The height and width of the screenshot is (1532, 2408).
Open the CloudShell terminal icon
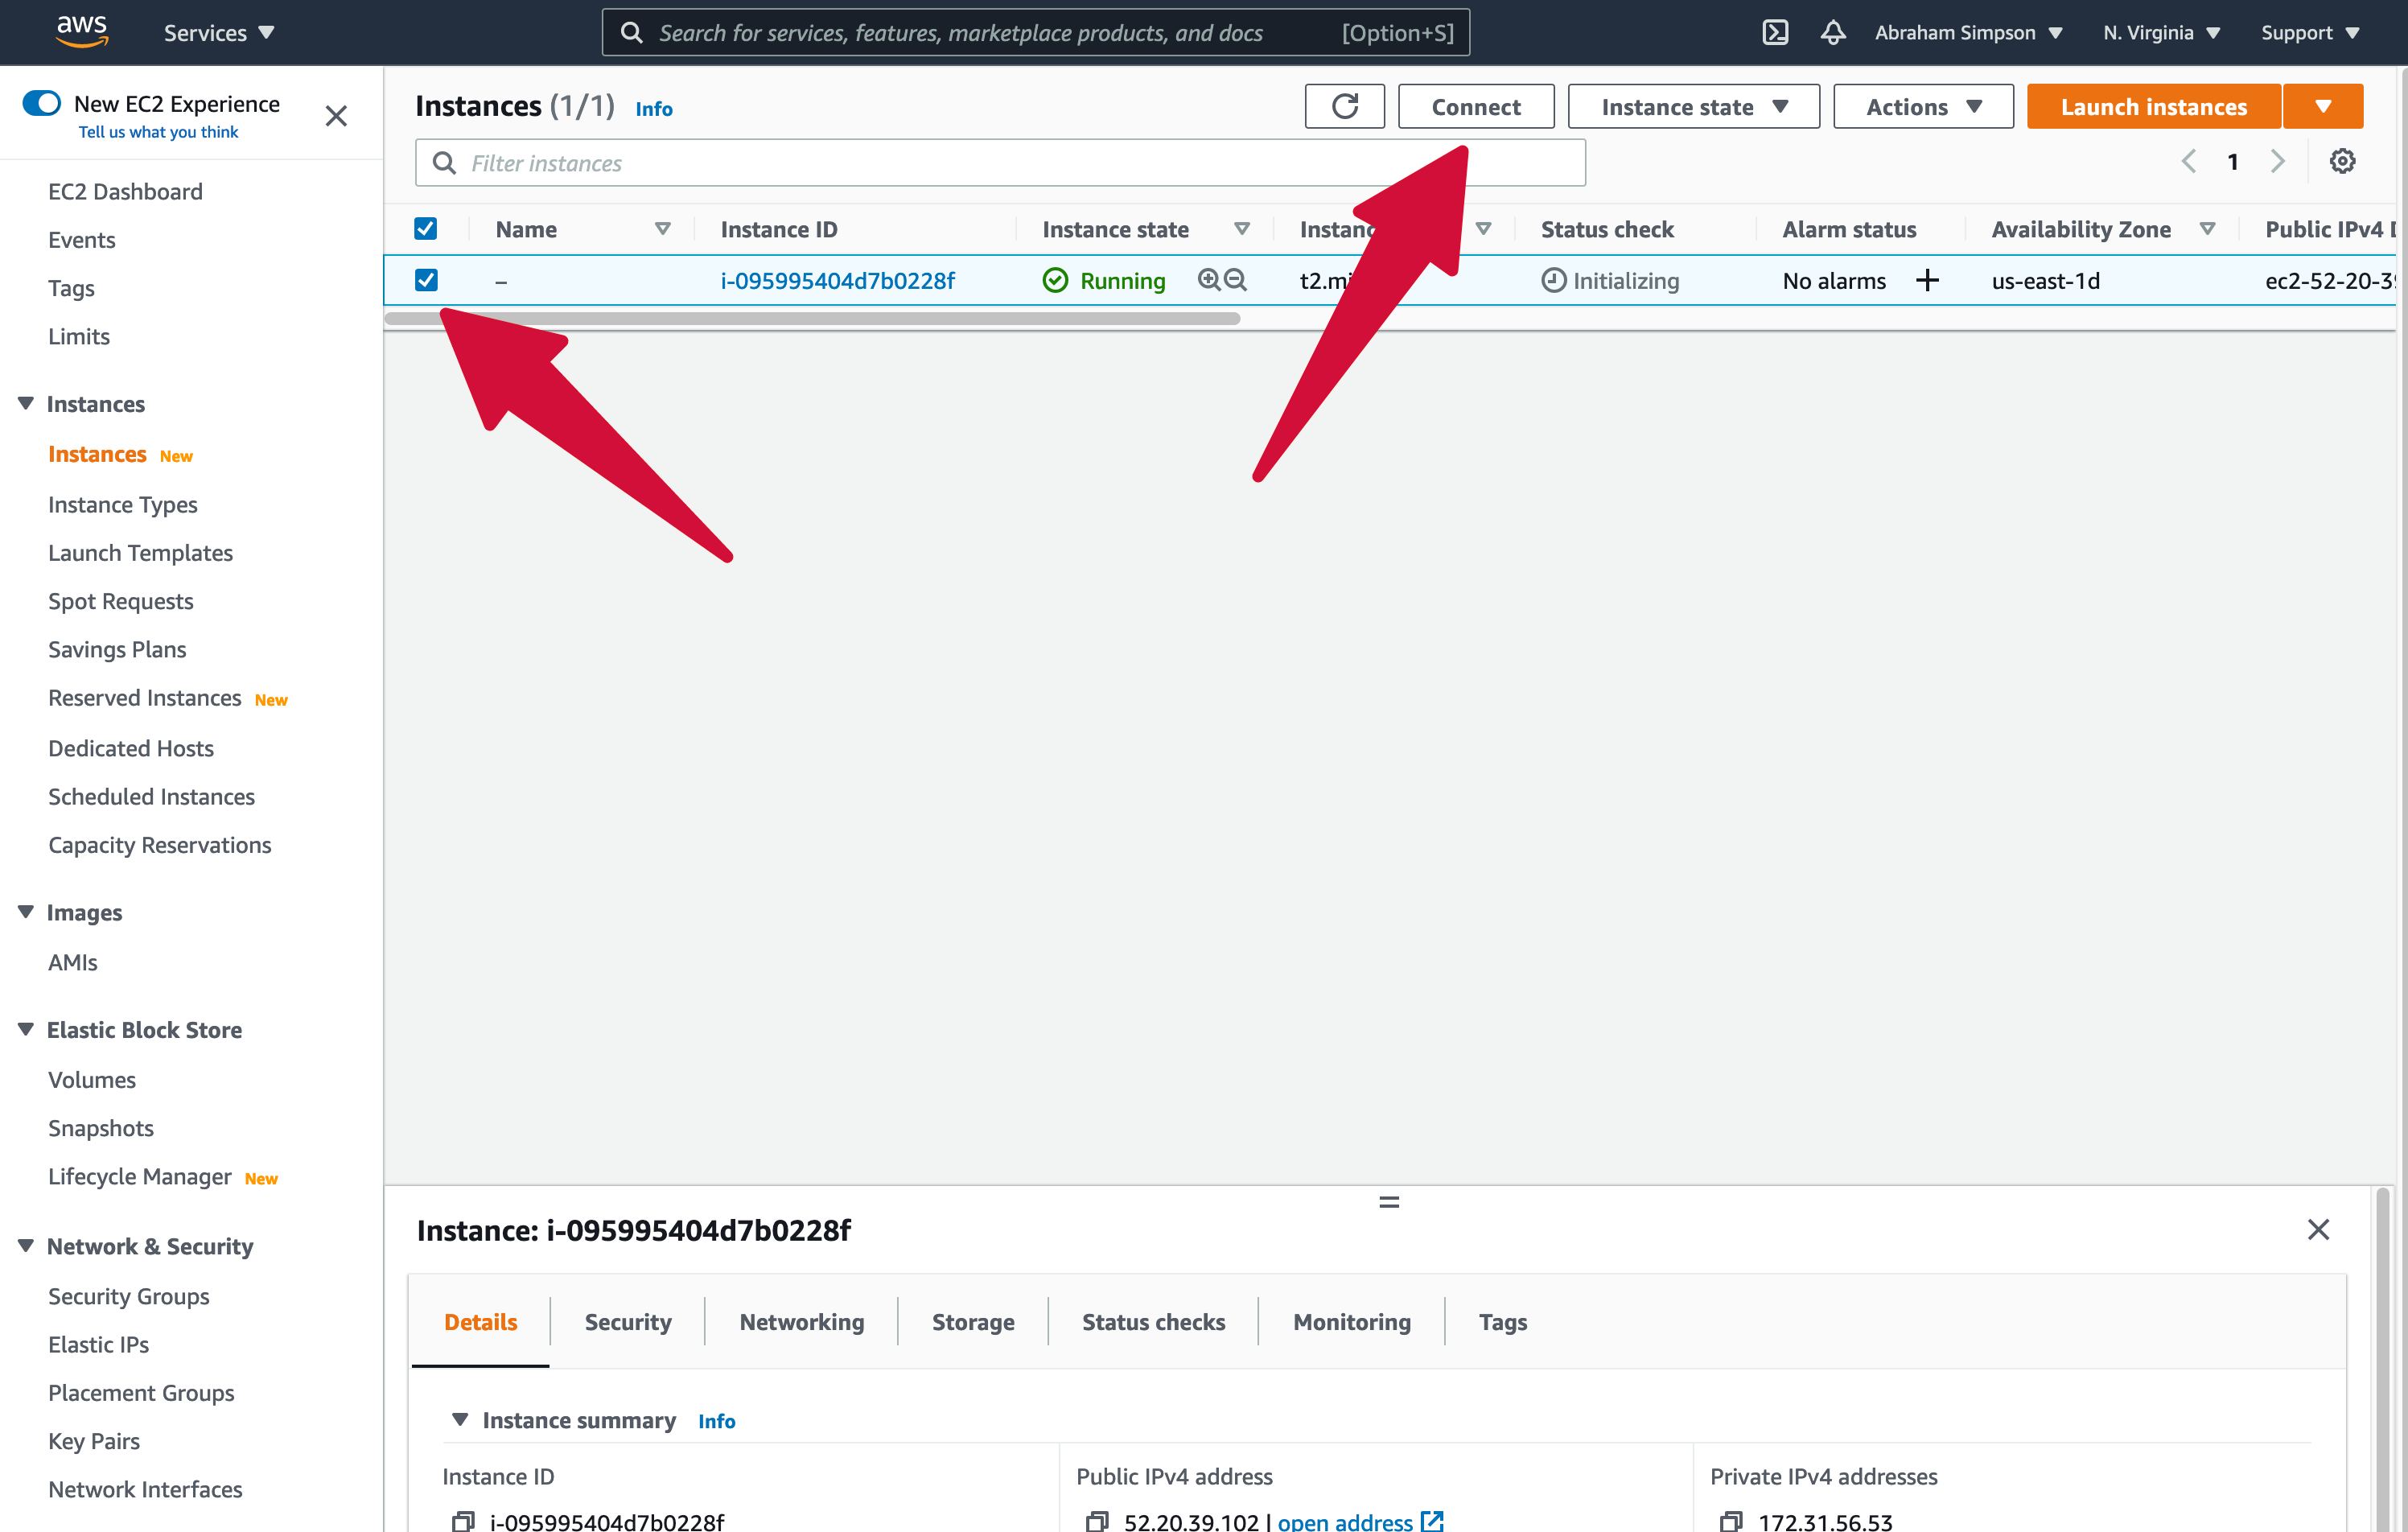click(1775, 33)
